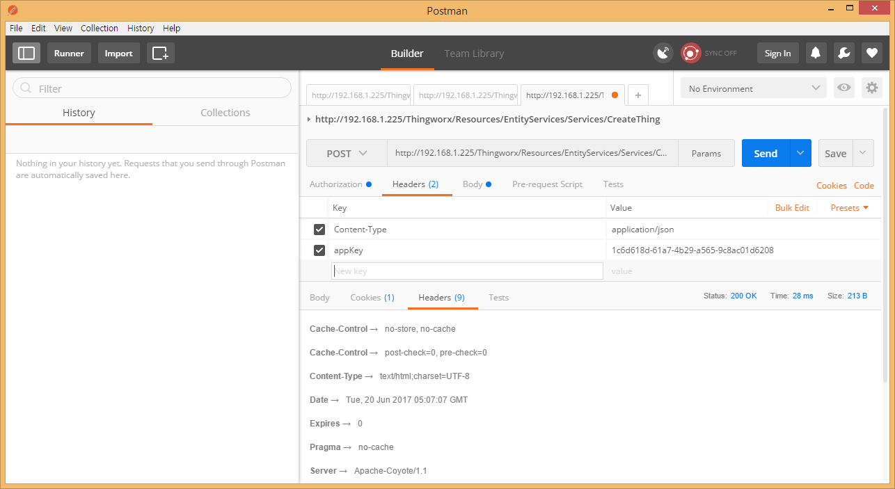895x489 pixels.
Task: Click the Status 200 OK text
Action: (x=730, y=296)
